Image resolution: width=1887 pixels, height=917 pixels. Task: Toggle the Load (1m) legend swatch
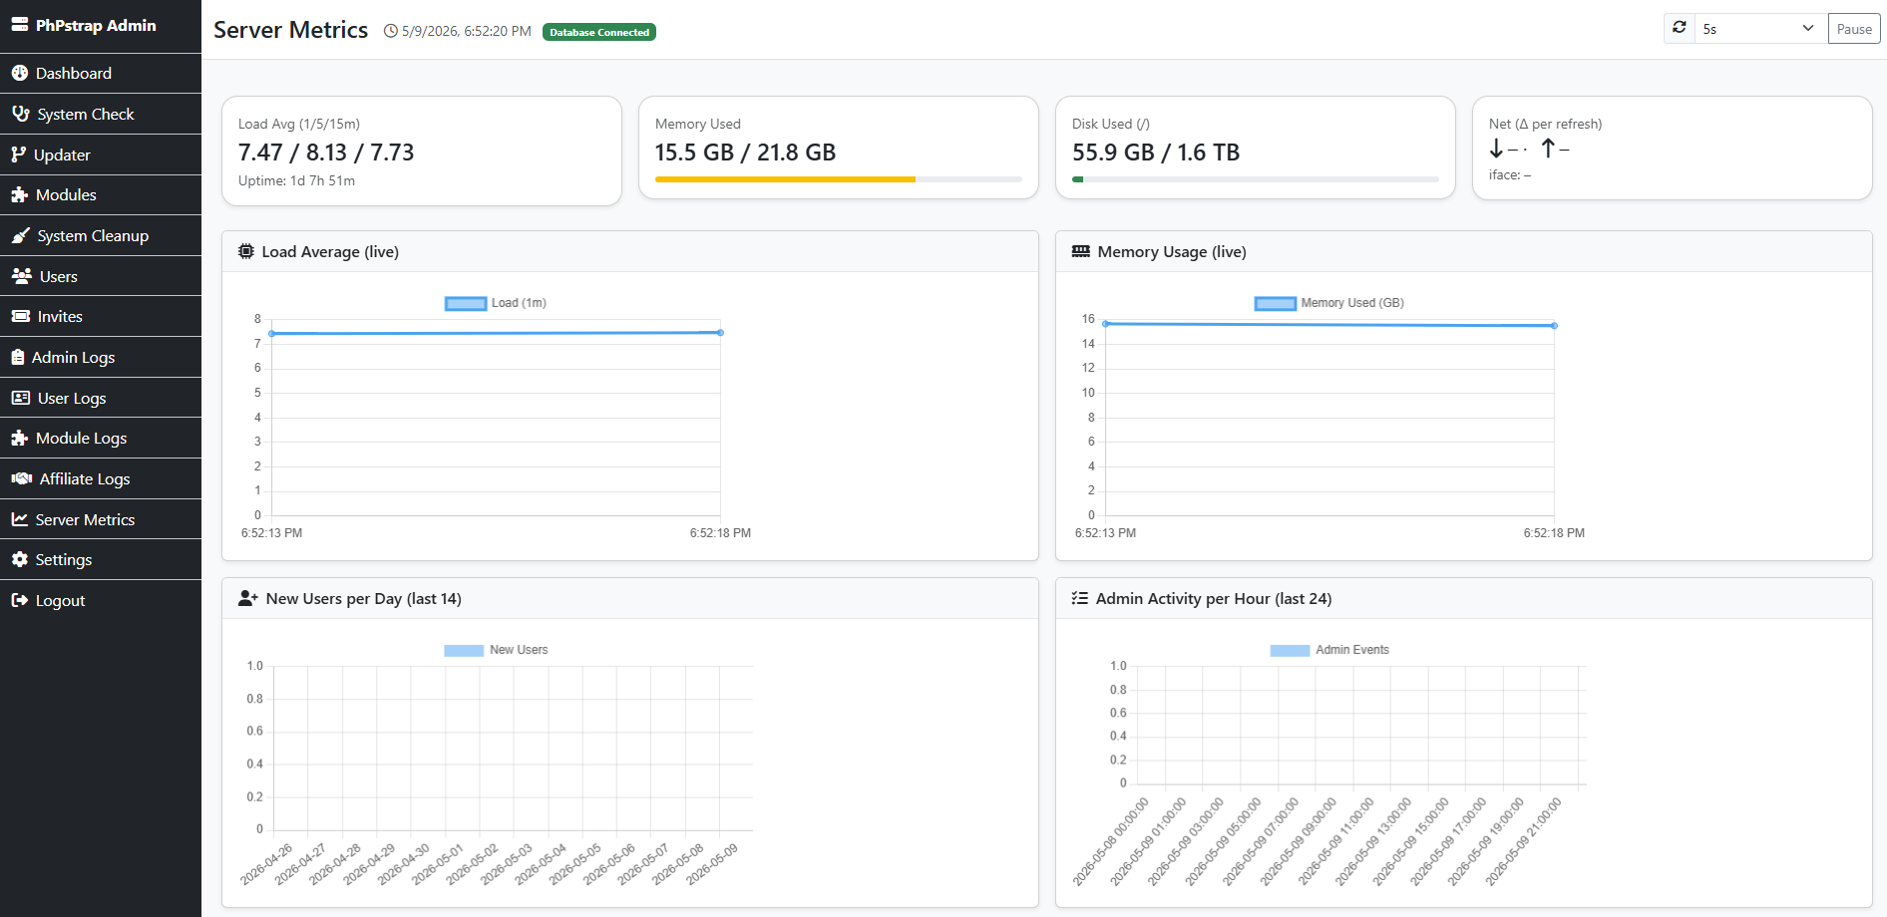466,303
